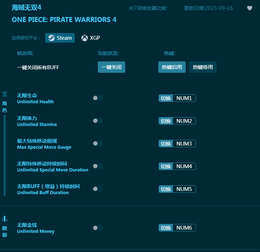The image size is (260, 252).
Task: Toggle Unlimited Health switch
Action: coord(98,98)
